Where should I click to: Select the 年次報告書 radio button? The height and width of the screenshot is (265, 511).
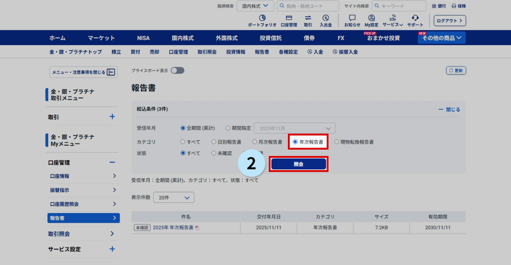pyautogui.click(x=295, y=142)
